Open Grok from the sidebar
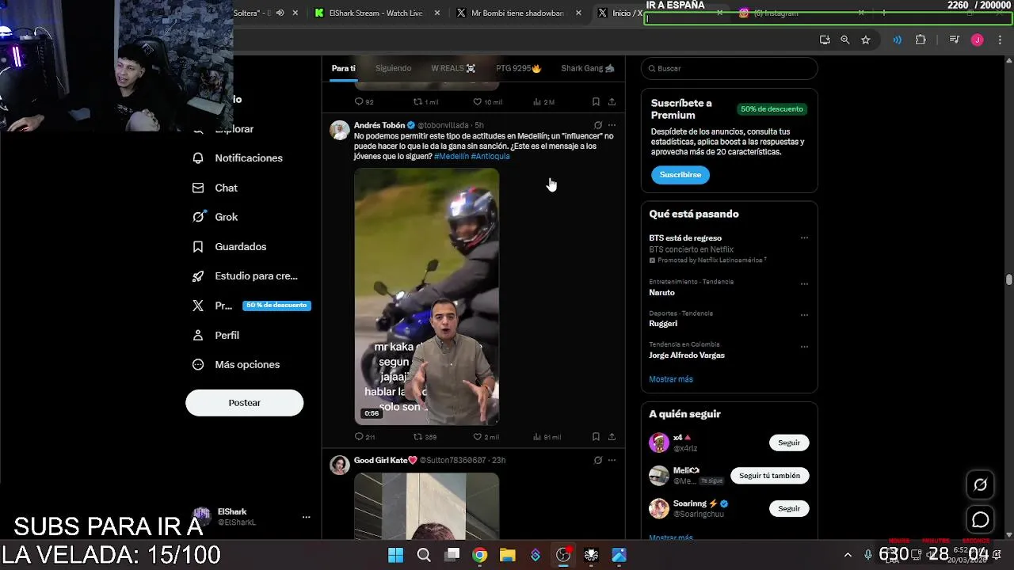 pos(215,217)
